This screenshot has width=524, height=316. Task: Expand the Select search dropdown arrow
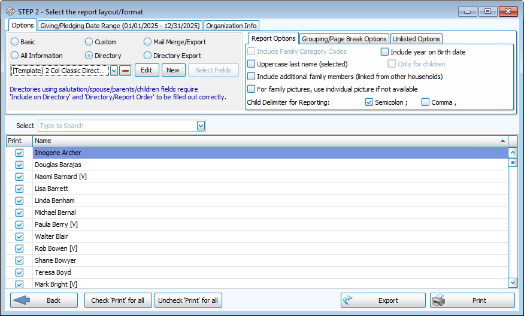coord(201,126)
